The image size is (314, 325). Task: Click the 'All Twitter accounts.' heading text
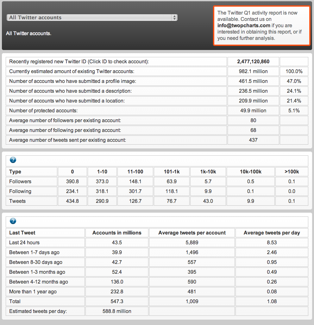coord(28,33)
